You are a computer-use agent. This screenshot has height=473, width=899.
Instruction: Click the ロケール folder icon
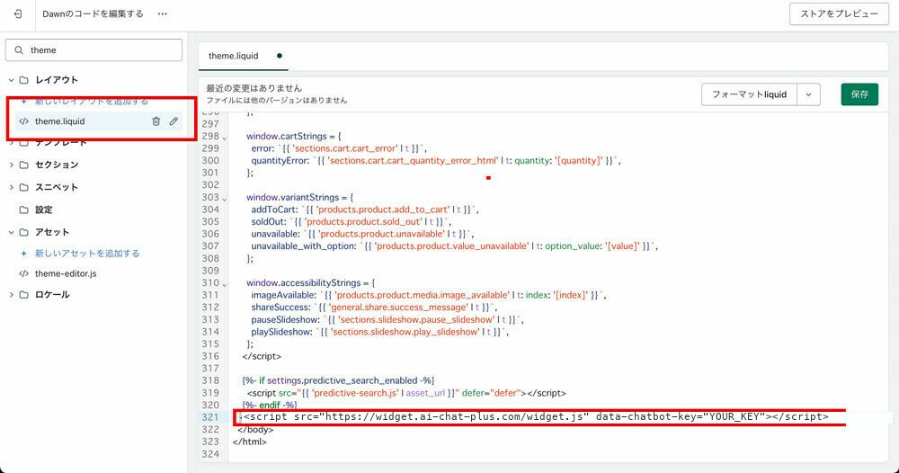(x=24, y=294)
